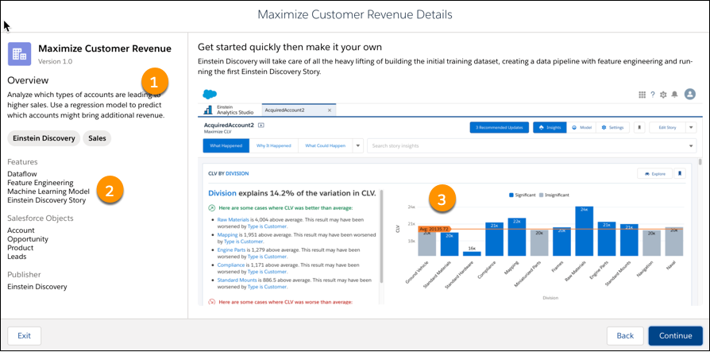710x352 pixels.
Task: Click the notifications bell icon
Action: point(675,95)
